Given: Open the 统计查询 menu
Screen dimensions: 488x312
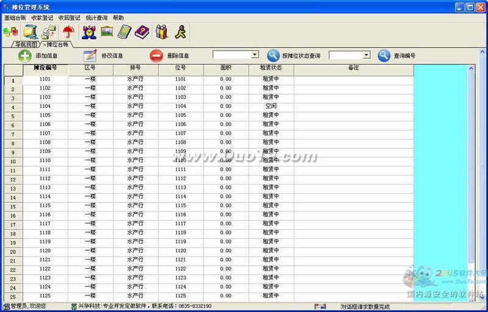Looking at the screenshot, I should pos(96,18).
